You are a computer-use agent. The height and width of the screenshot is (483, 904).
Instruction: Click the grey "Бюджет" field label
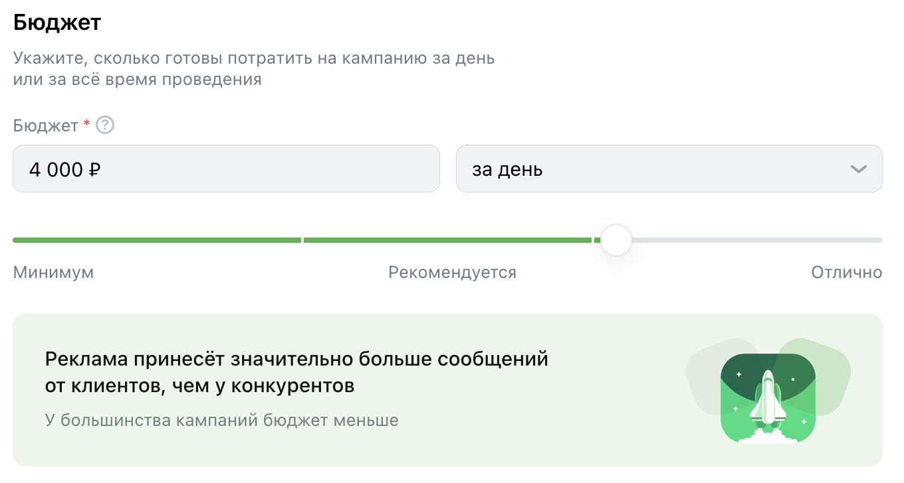[x=46, y=125]
